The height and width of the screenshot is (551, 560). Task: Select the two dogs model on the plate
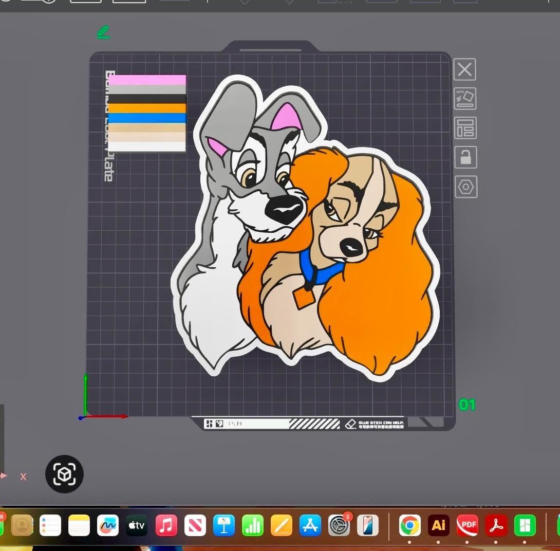(x=305, y=229)
